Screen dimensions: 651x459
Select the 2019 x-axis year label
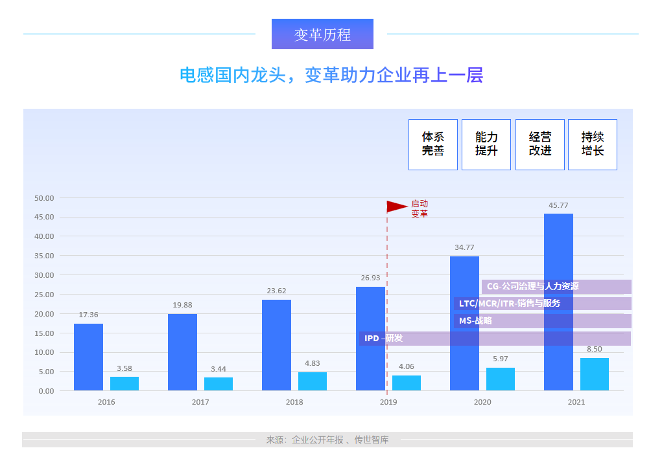pyautogui.click(x=388, y=402)
